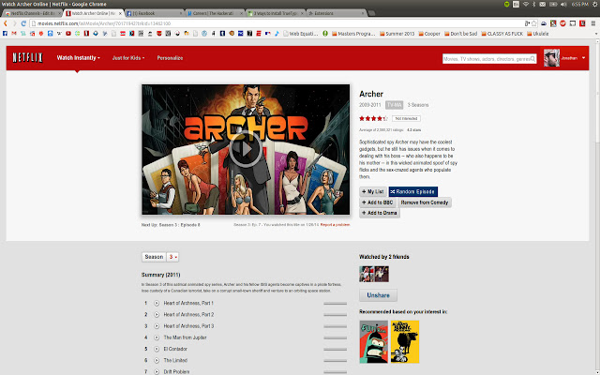Click Add to BBC button
The image size is (600, 375).
pyautogui.click(x=377, y=202)
